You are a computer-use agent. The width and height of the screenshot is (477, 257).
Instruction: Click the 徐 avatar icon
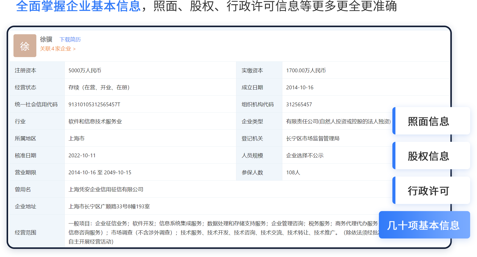point(25,46)
